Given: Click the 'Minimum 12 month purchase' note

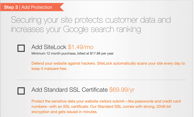Looking at the screenshot, I should (54, 53).
